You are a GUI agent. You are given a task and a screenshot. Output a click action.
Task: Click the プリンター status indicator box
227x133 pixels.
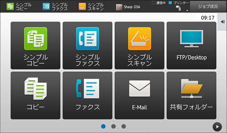[170, 3]
